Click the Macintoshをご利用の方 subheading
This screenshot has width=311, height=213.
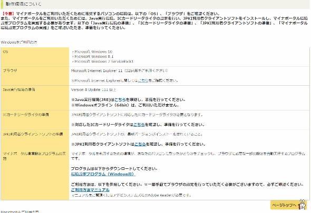(x=20, y=211)
